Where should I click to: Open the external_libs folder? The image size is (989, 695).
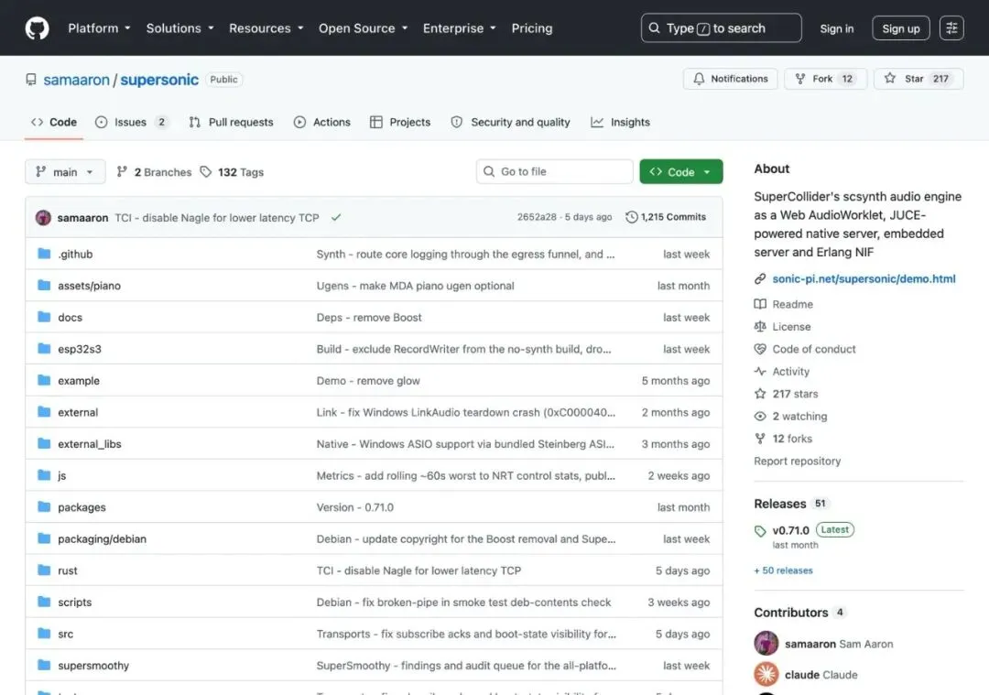(90, 444)
